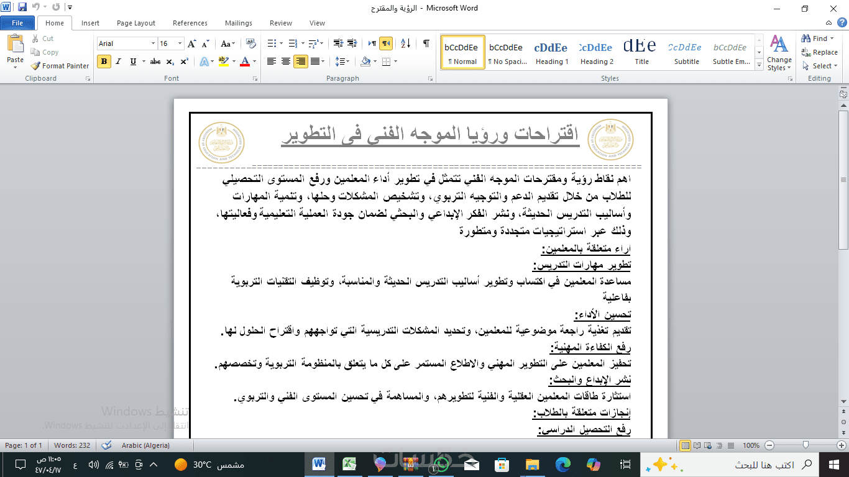The height and width of the screenshot is (477, 849).
Task: Expand the Find dropdown arrow
Action: point(832,39)
